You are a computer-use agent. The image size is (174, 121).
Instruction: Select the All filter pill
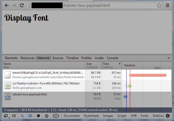[56, 116]
